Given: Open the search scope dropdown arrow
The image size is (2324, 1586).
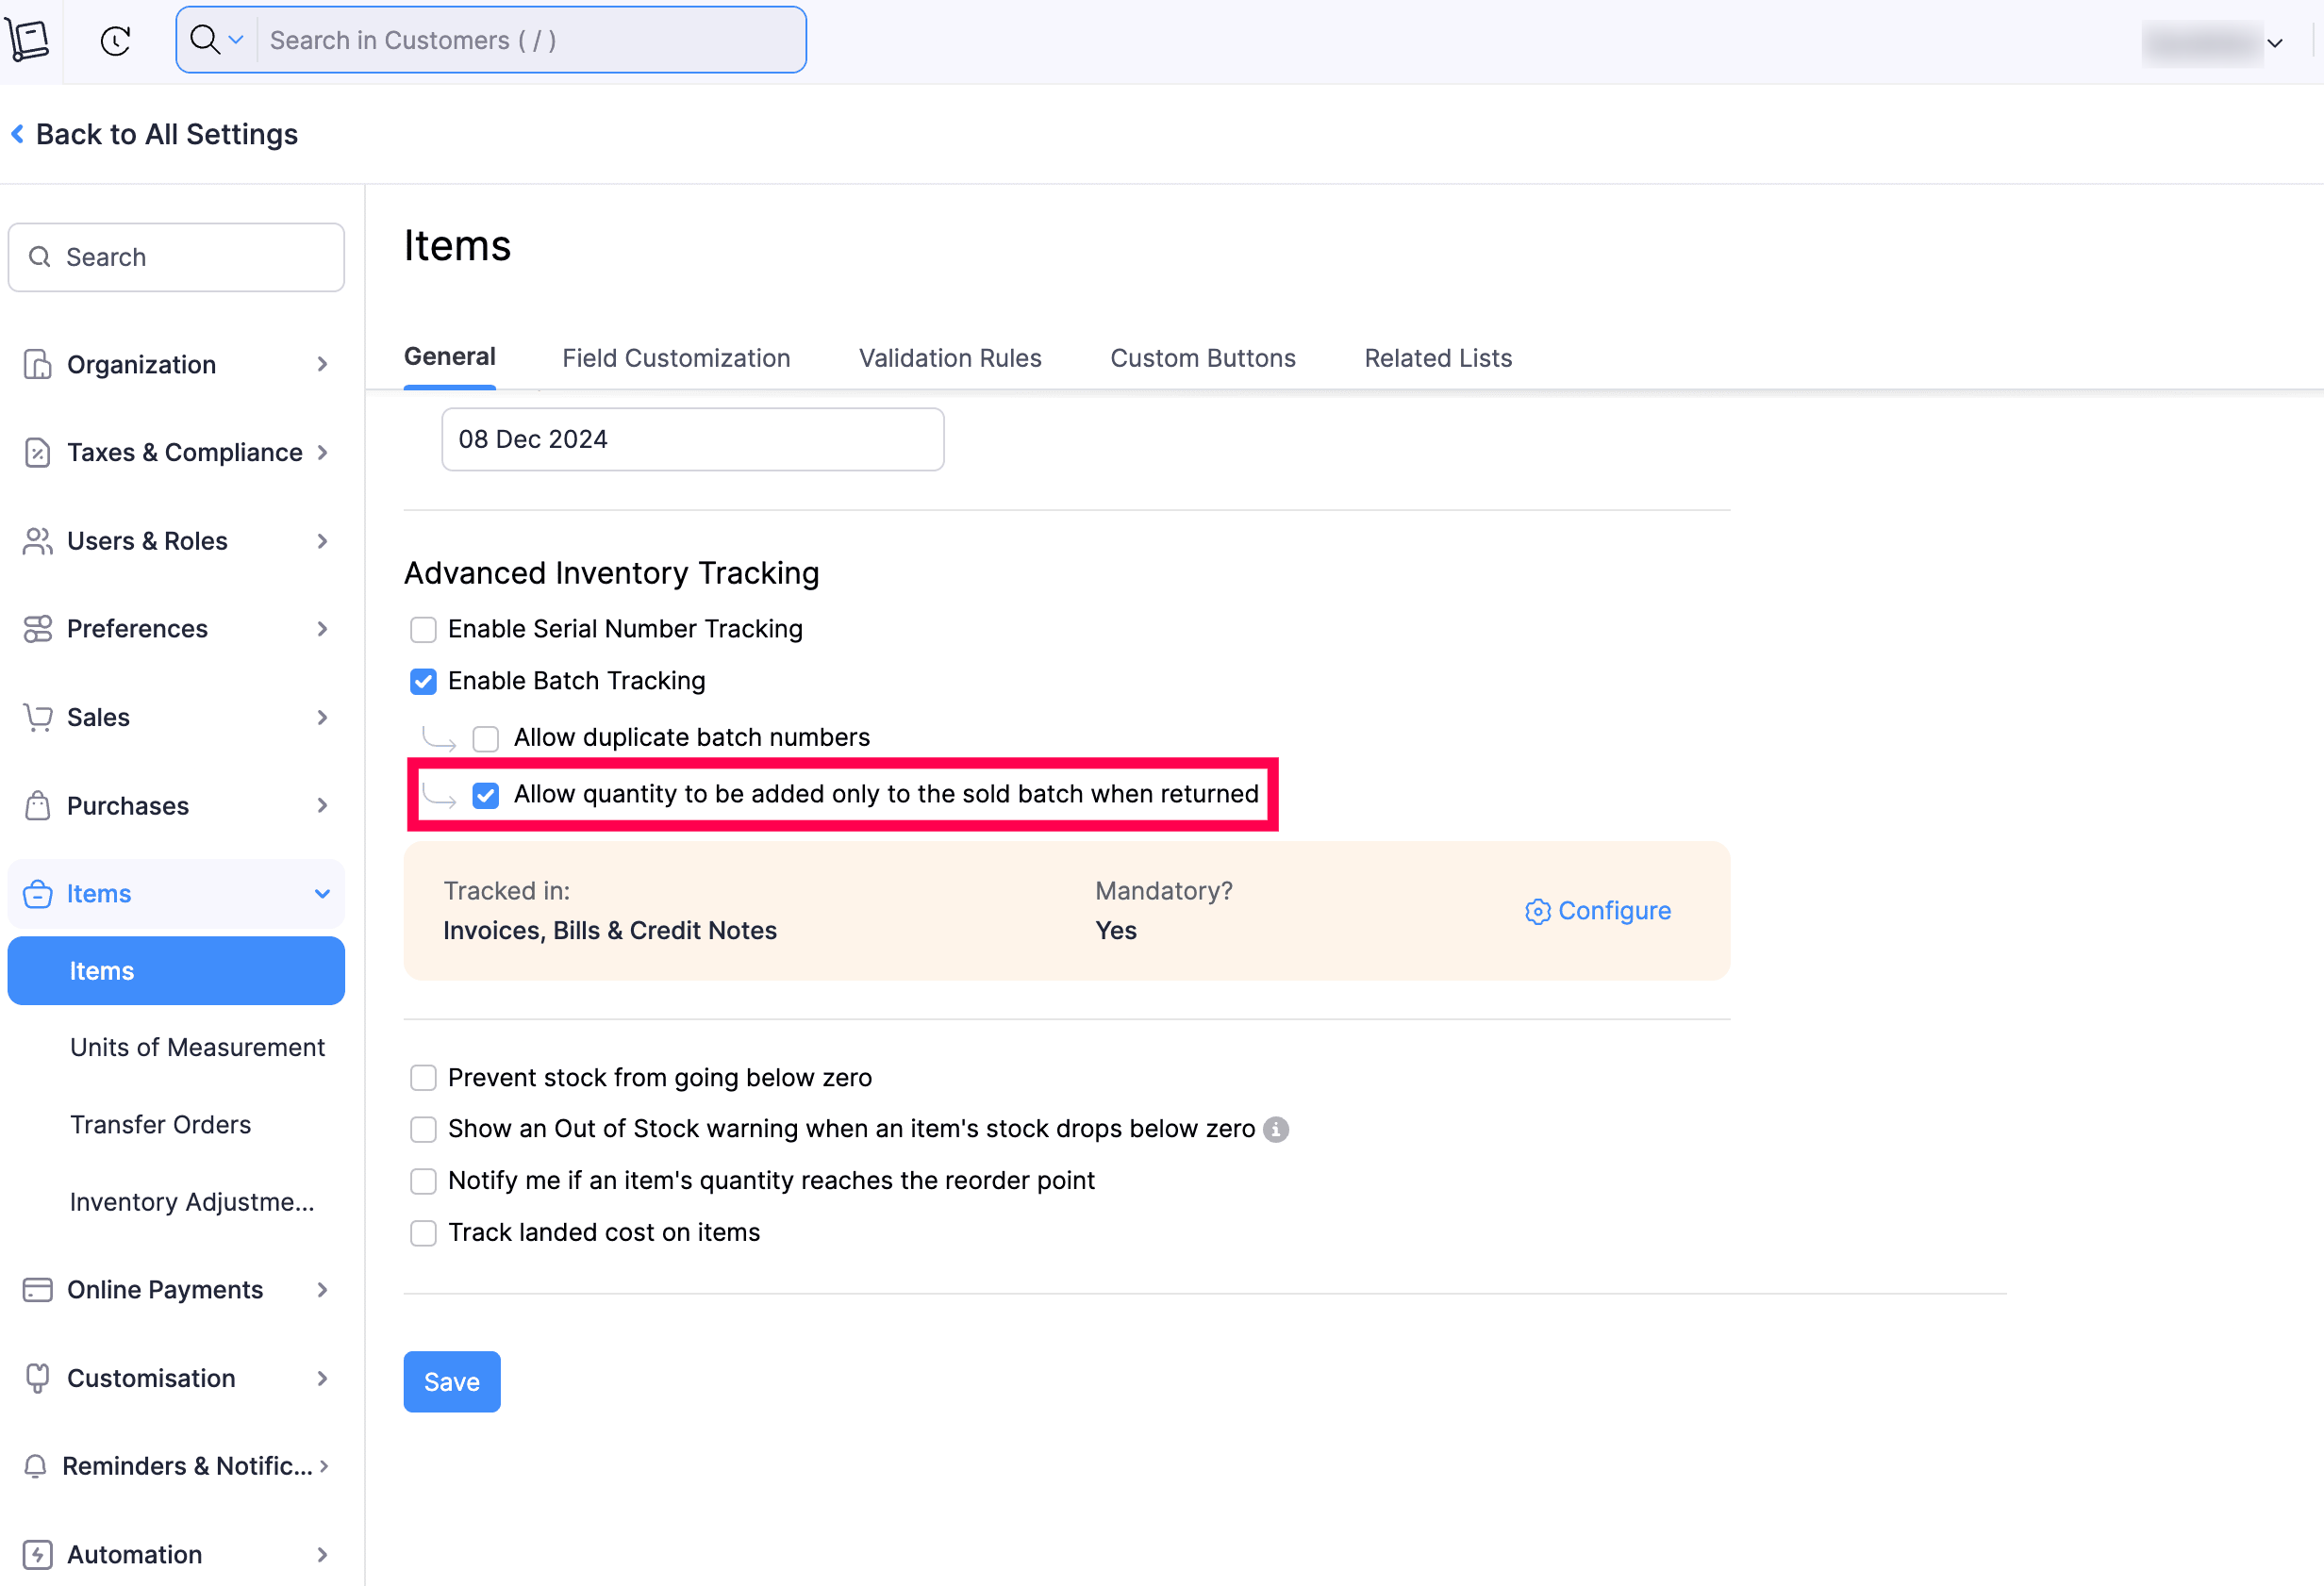Looking at the screenshot, I should coord(236,40).
